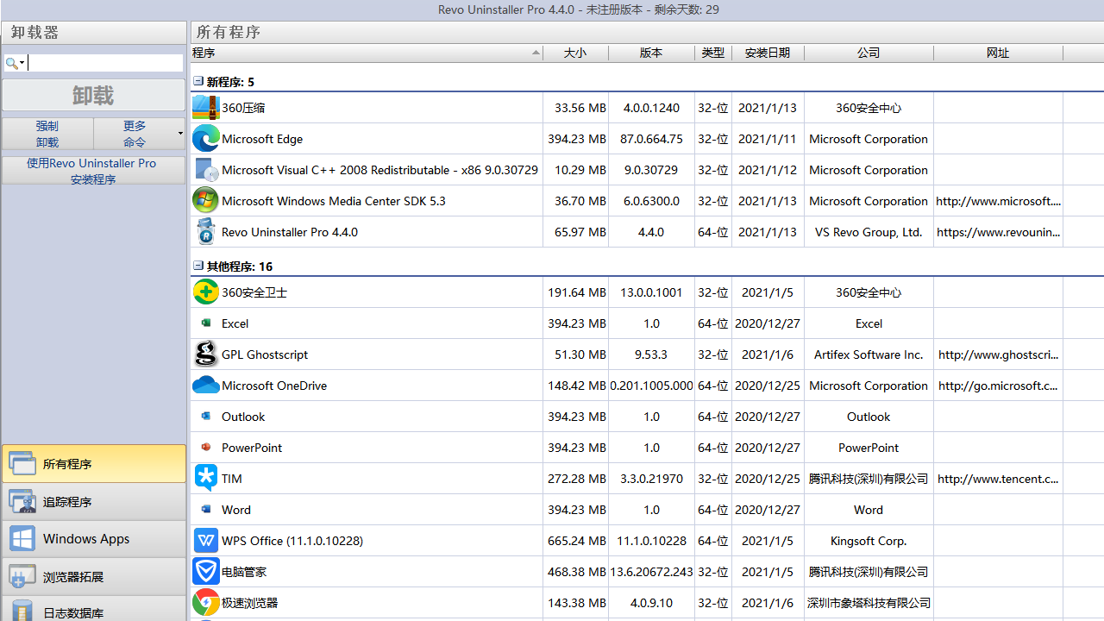This screenshot has width=1104, height=621.
Task: Click the Microsoft Edge icon in the list
Action: pos(205,138)
